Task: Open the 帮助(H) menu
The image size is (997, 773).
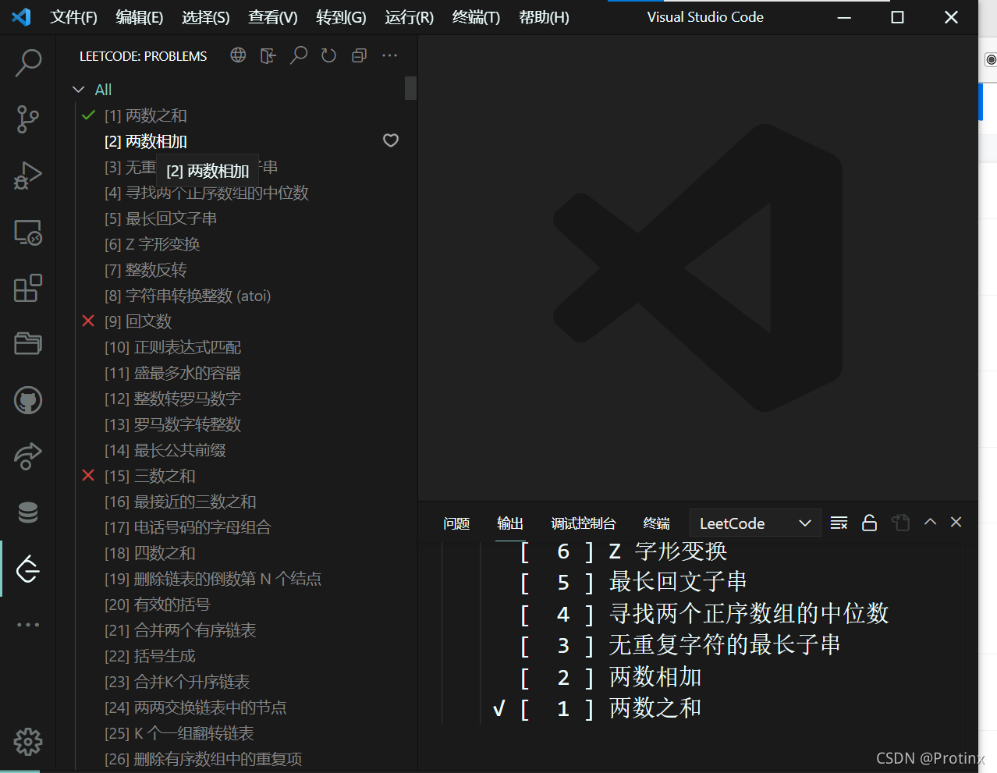Action: point(544,17)
